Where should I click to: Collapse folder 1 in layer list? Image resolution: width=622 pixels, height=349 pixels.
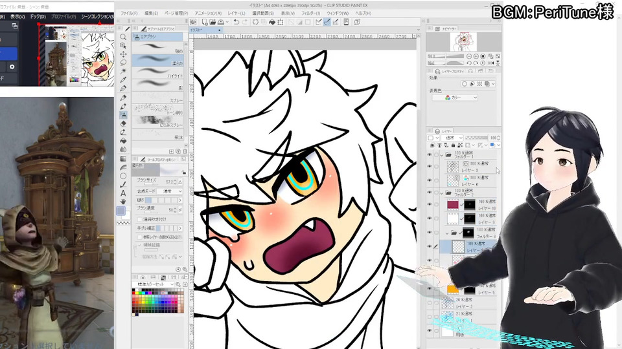click(x=441, y=155)
